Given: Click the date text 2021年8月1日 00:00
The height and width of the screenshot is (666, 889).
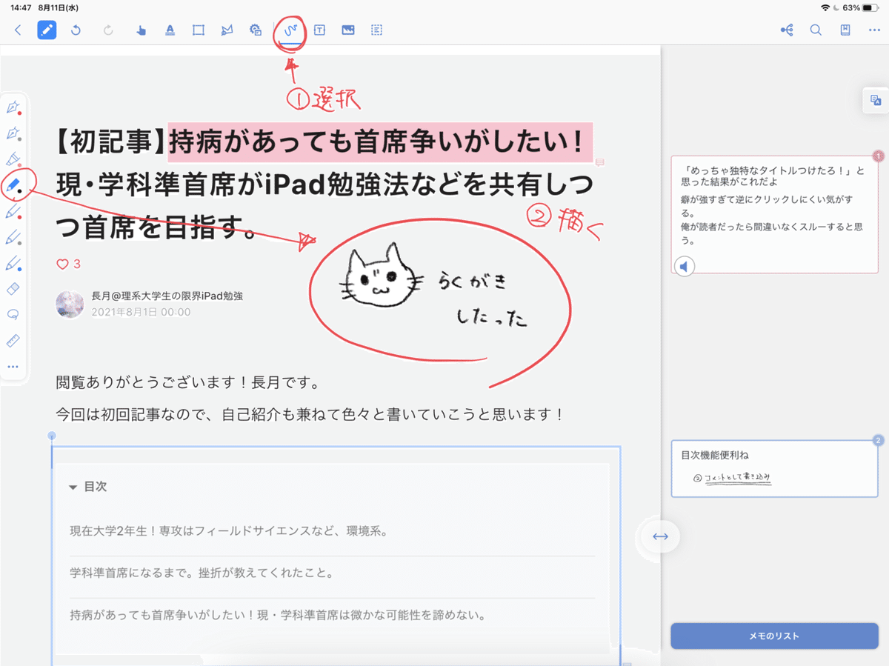Looking at the screenshot, I should (141, 312).
